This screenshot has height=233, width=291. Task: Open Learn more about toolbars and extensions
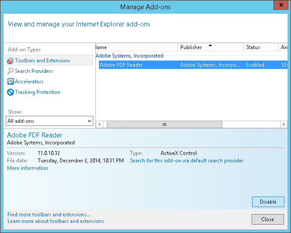coord(56,221)
